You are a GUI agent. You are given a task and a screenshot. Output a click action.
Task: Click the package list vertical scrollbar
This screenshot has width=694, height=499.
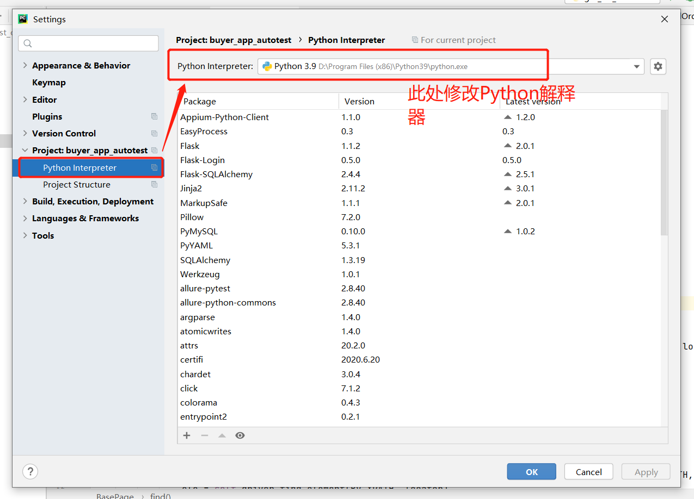(x=664, y=172)
